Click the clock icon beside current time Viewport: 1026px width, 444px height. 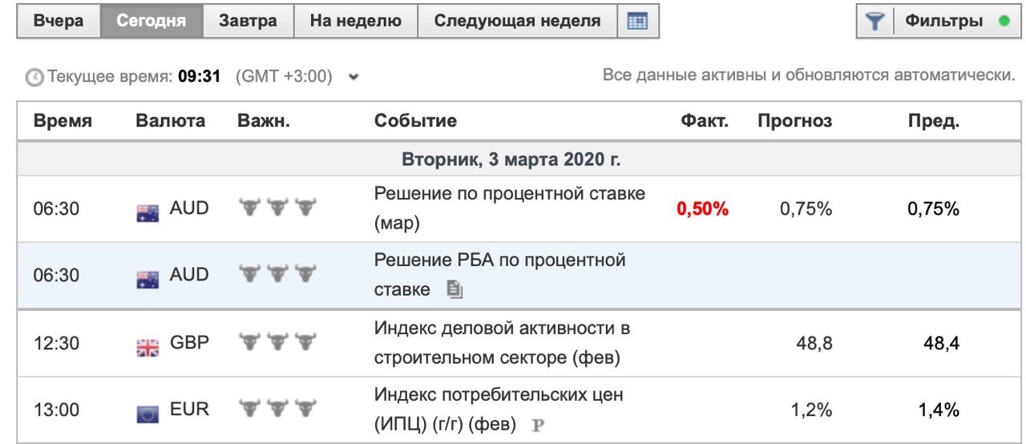coord(35,78)
